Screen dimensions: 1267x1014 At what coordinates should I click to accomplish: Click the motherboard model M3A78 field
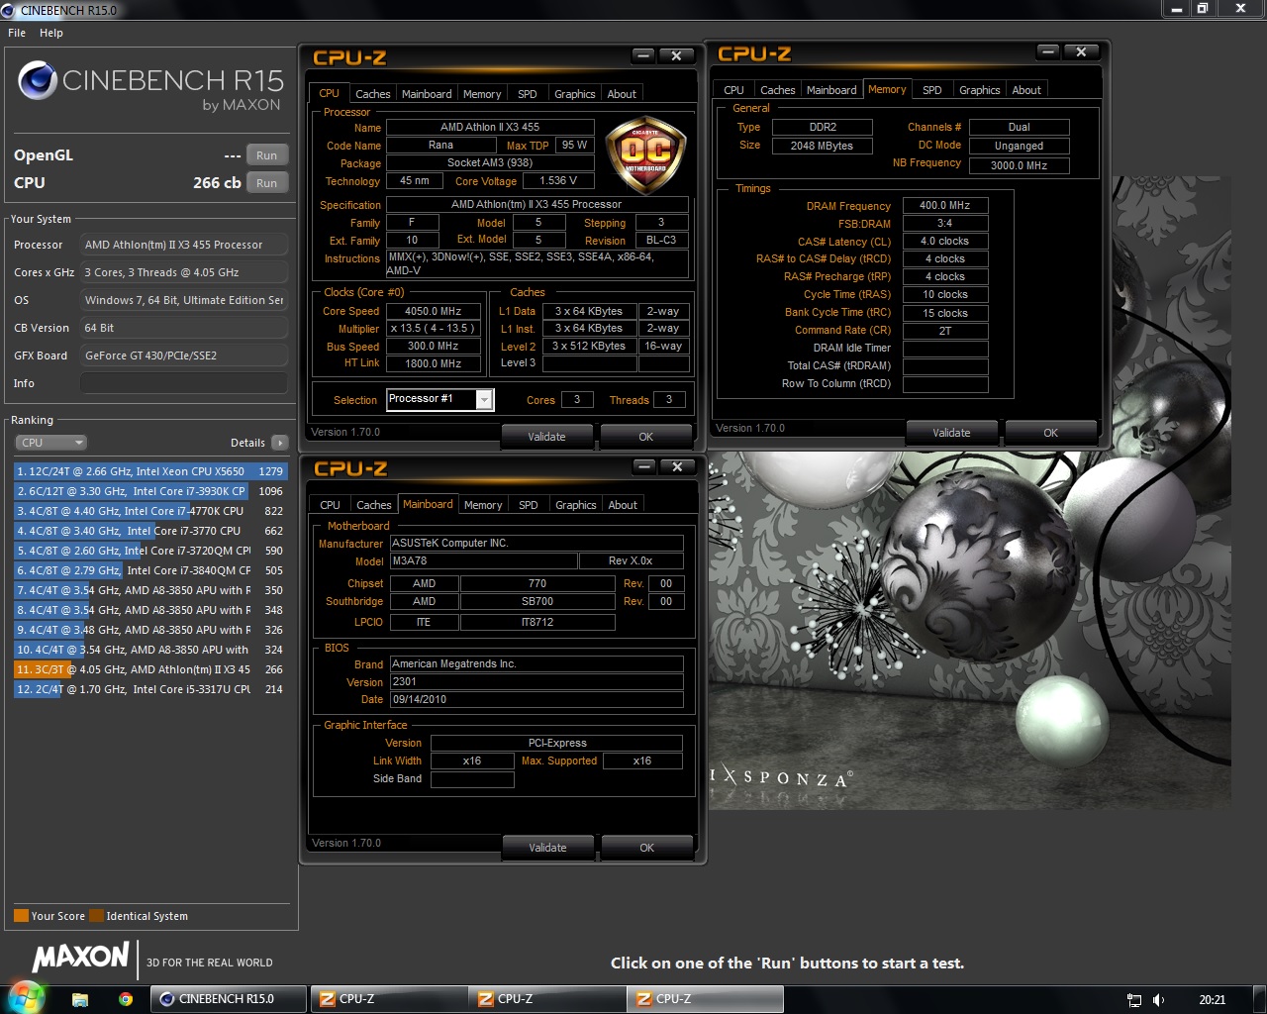483,560
